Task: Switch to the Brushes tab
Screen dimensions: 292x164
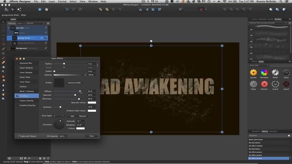Action: point(278,19)
